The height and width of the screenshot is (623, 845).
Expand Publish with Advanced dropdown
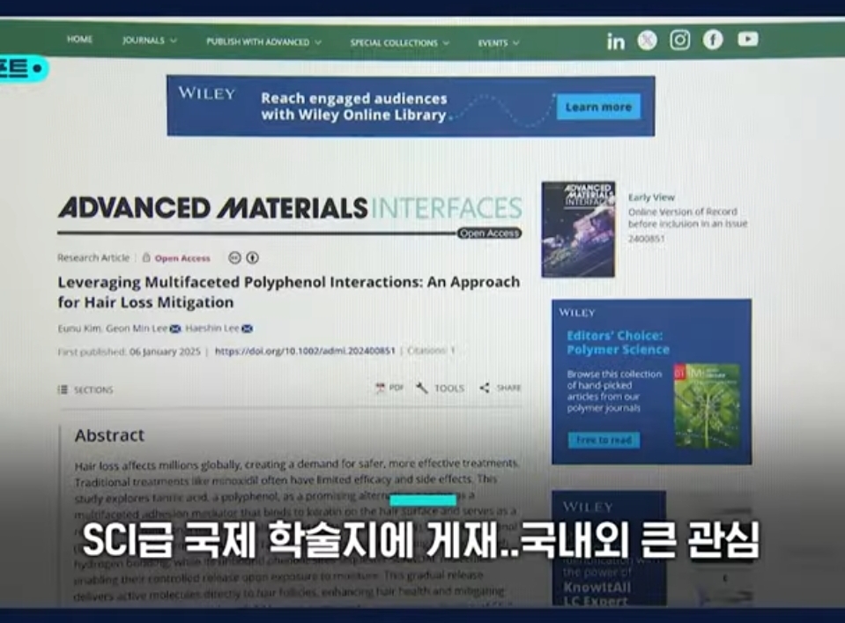tap(264, 42)
